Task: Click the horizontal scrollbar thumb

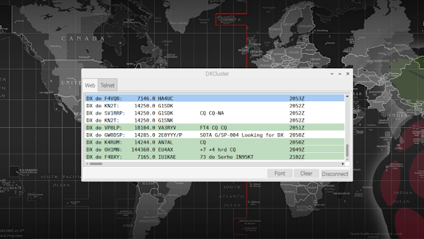Action: click(x=96, y=164)
